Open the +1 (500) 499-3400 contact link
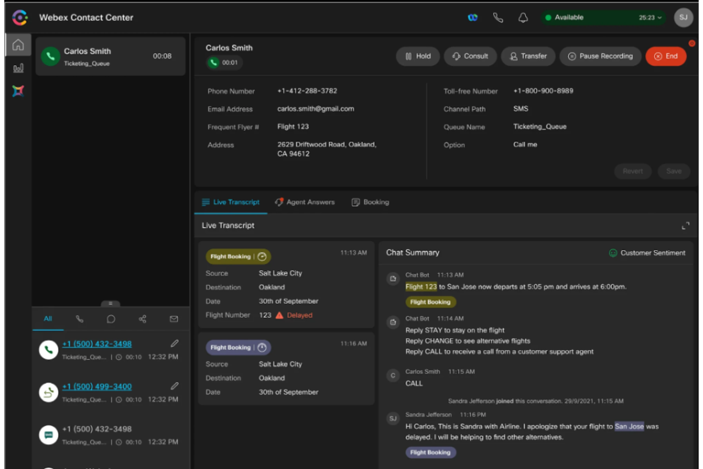The height and width of the screenshot is (469, 703). (x=97, y=386)
